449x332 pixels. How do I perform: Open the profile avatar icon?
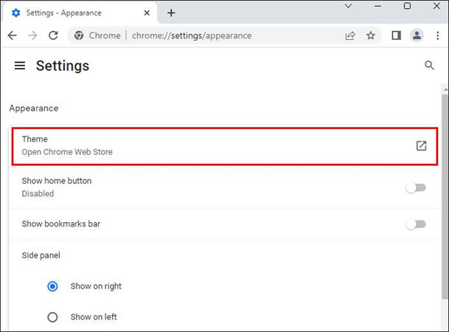click(x=417, y=35)
